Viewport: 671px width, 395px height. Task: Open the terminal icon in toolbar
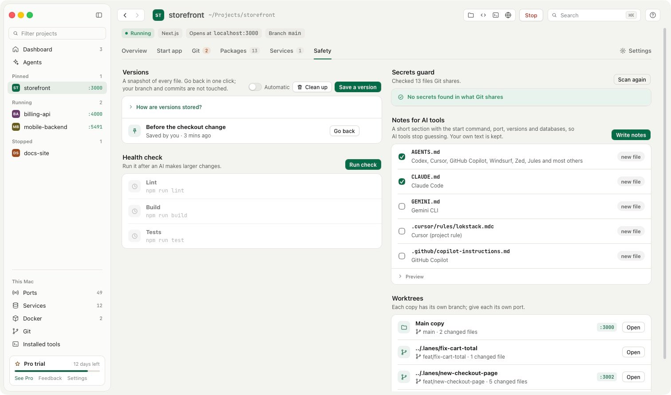click(496, 15)
